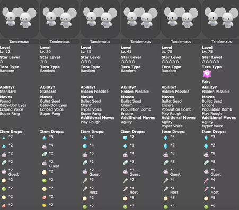Viewport: 239px width, 210px height.
Task: Select the green item icon marked *3 under Lv. 45
Action: [125, 207]
